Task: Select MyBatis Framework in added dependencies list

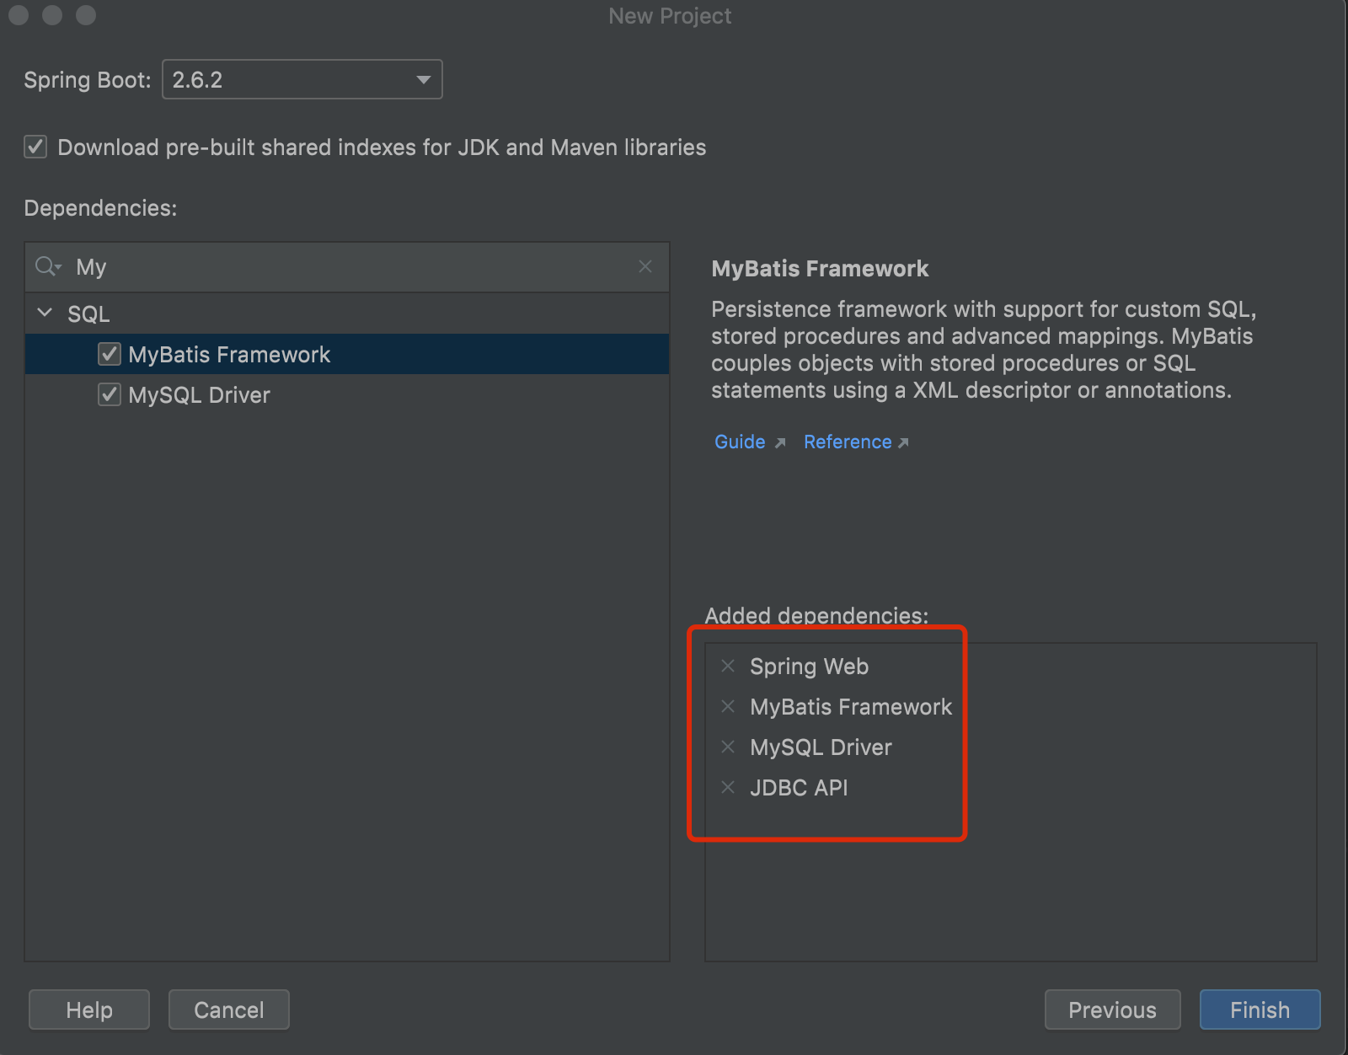Action: click(x=851, y=706)
